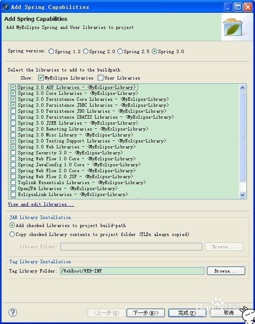
Task: Check Spring Web Flow 2.0 JSF
Action: [x=13, y=176]
